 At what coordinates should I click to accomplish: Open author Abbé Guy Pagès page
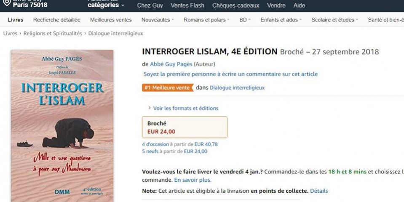click(x=171, y=64)
